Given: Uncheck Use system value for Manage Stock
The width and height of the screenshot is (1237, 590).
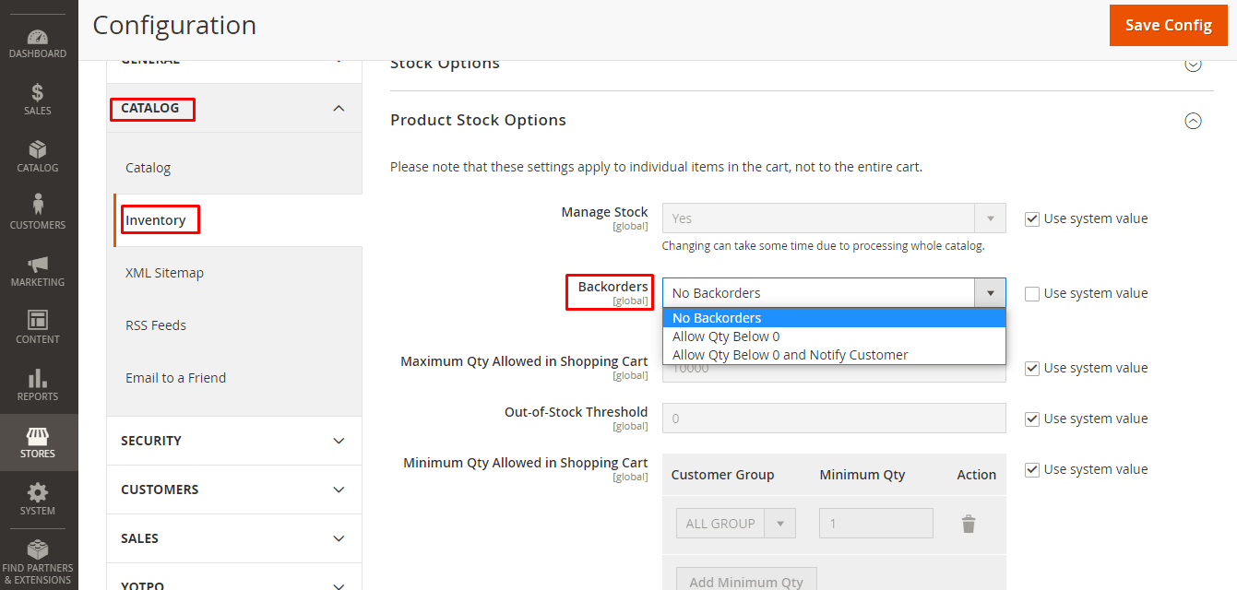Looking at the screenshot, I should (x=1032, y=218).
